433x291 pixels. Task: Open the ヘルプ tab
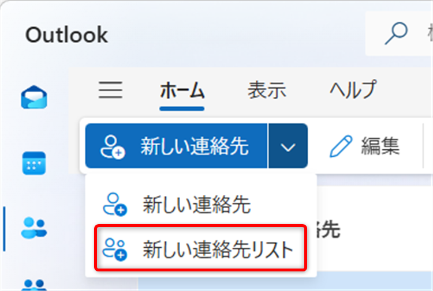coord(353,89)
